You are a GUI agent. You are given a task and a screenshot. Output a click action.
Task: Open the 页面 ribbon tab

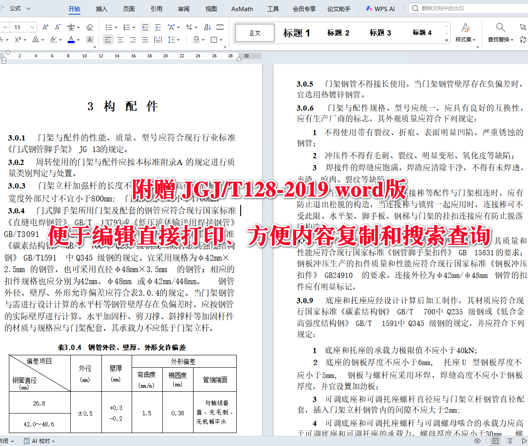[x=129, y=9]
